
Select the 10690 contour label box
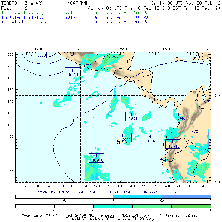coord(39,55)
